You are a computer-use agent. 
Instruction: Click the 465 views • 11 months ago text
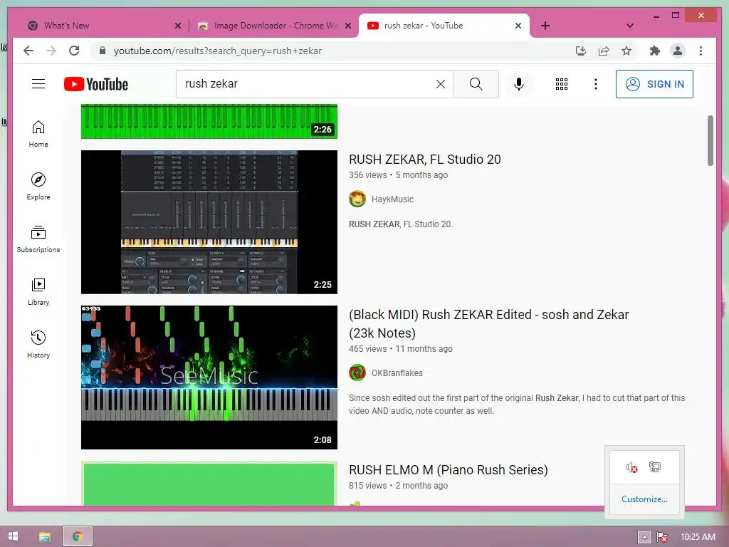[x=400, y=349]
